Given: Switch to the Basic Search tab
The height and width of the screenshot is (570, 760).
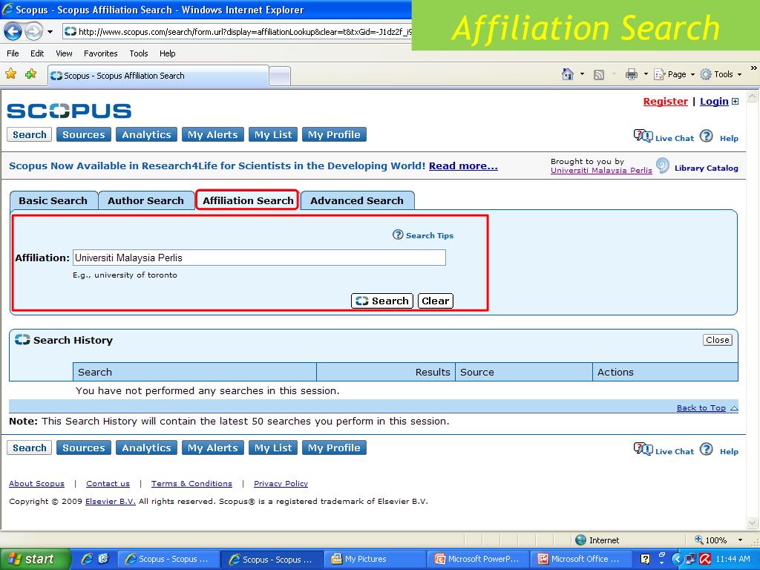Looking at the screenshot, I should (53, 200).
